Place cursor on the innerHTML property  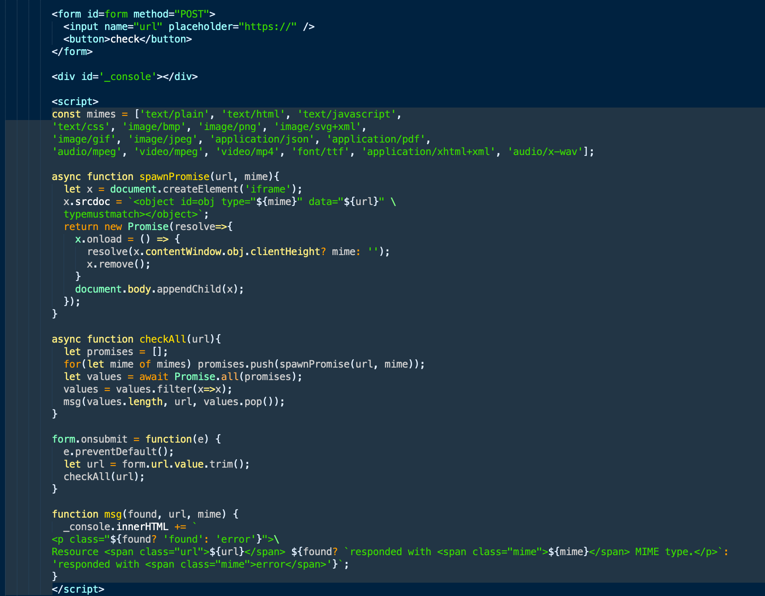pyautogui.click(x=142, y=527)
